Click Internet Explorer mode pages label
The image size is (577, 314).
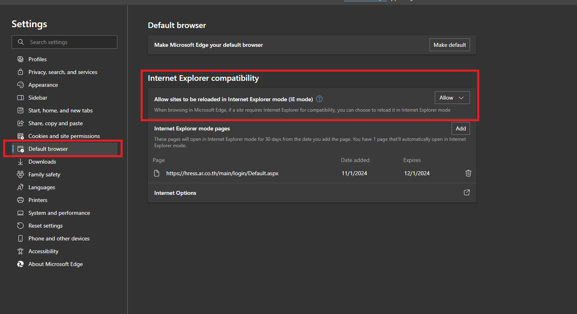[x=192, y=128]
